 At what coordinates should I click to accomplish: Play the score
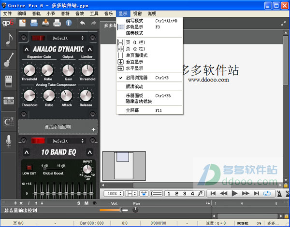234,193
